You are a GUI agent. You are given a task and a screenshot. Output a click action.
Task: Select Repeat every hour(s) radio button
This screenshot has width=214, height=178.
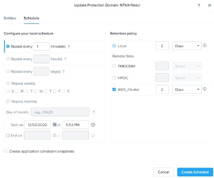tap(8, 59)
